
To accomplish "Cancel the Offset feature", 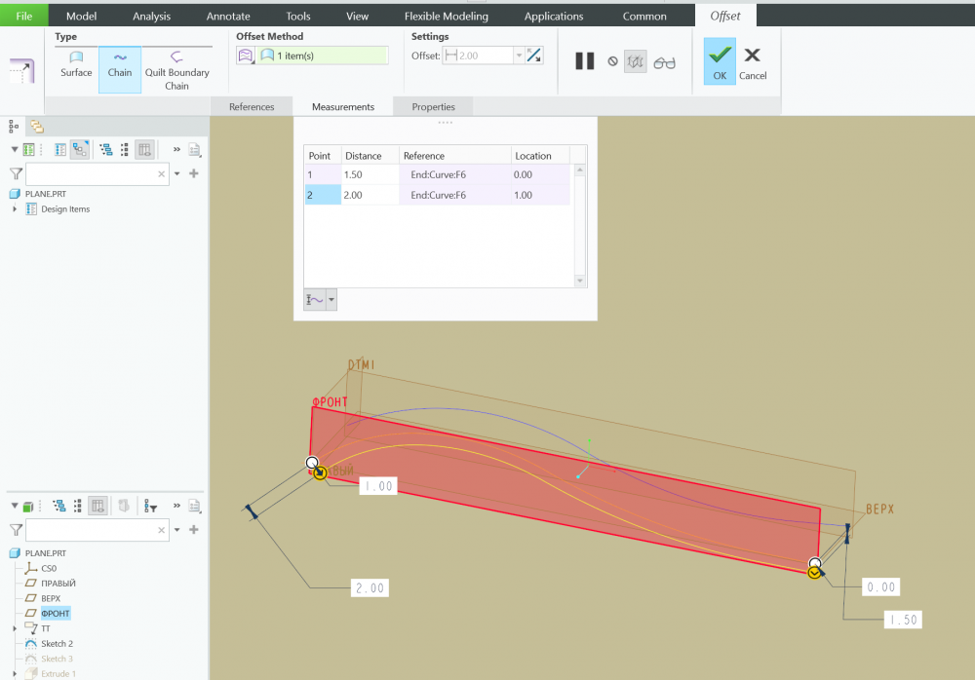I will coord(753,63).
